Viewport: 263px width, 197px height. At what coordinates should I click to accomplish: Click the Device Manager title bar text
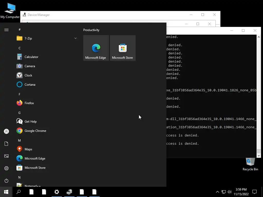click(x=39, y=15)
